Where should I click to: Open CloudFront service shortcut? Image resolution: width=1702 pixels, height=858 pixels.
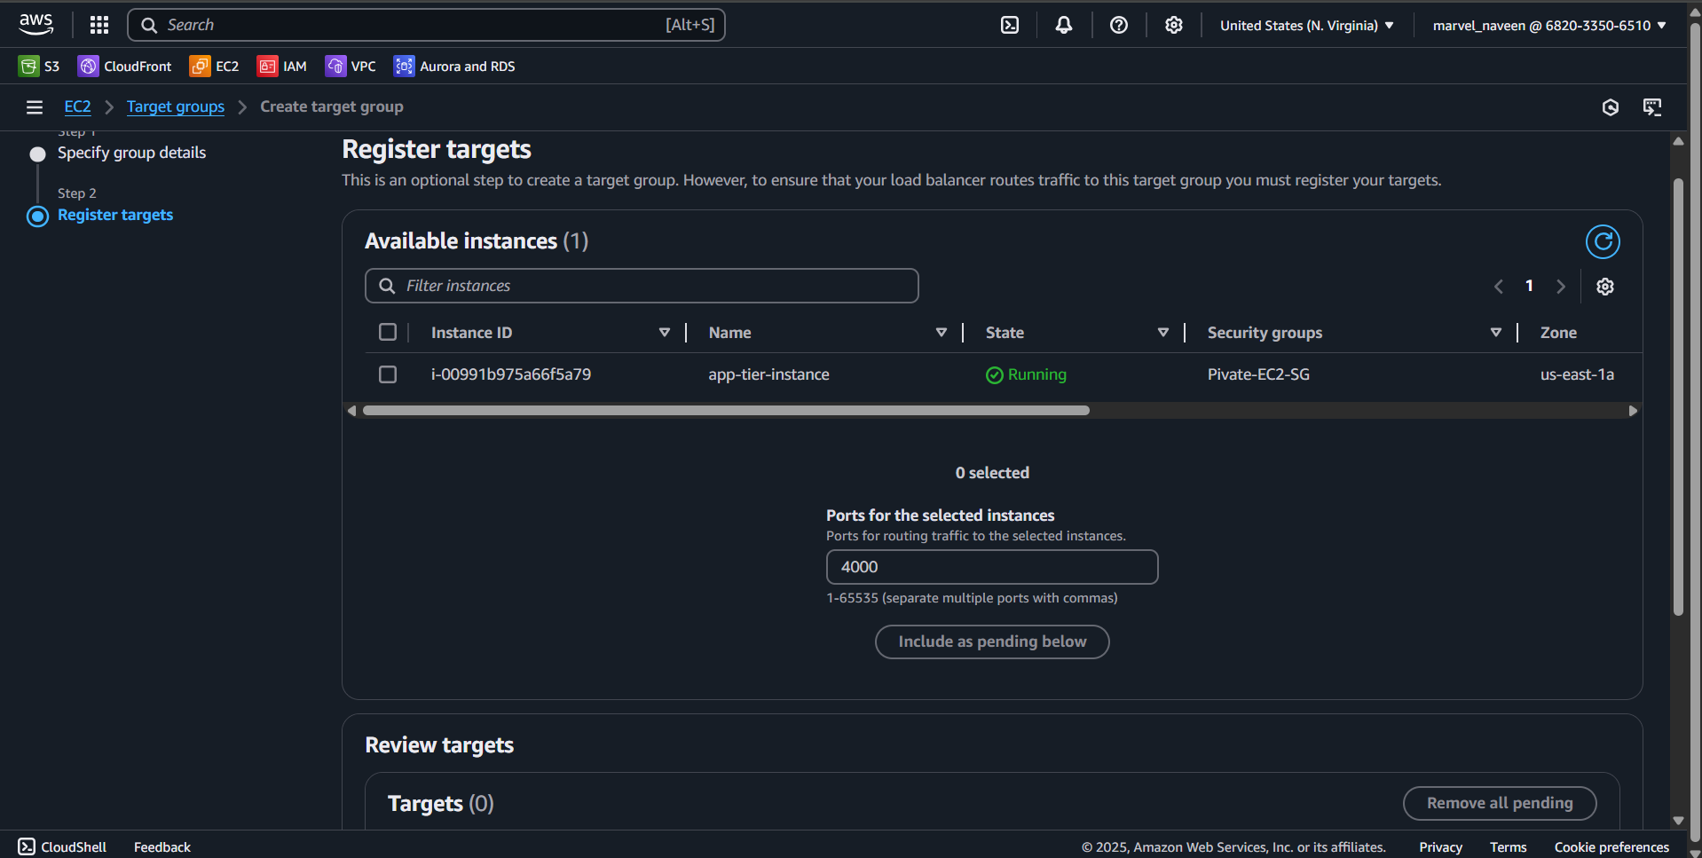point(125,67)
